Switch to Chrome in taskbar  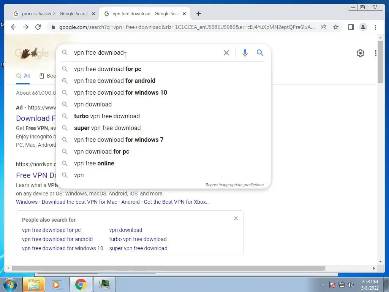point(81,284)
